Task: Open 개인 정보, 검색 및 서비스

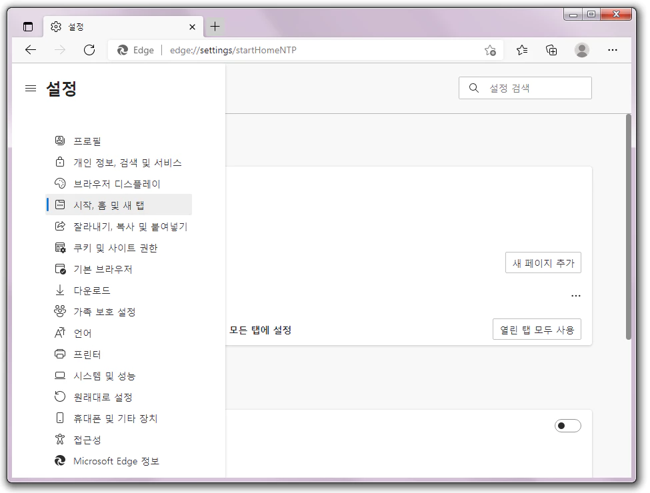Action: pos(119,163)
